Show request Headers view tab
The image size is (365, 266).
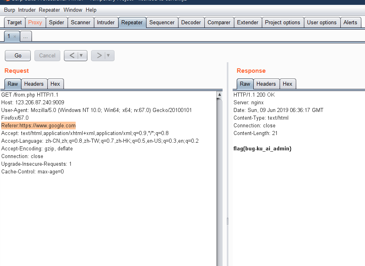(x=34, y=84)
